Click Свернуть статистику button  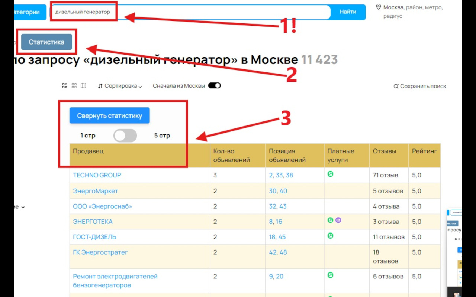tap(110, 115)
